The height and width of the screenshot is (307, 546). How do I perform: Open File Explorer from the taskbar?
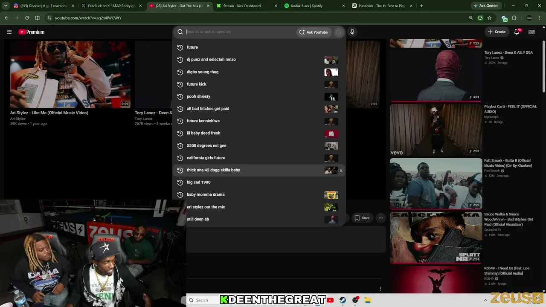368,300
